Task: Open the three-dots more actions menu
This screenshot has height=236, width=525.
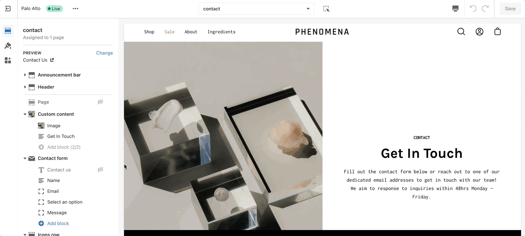Action: pyautogui.click(x=75, y=9)
